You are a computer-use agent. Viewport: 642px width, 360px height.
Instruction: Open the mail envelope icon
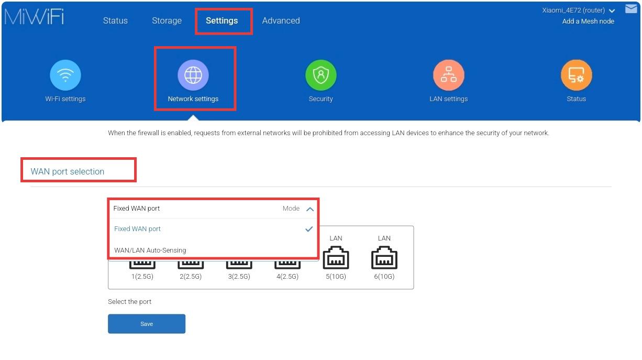pyautogui.click(x=631, y=9)
